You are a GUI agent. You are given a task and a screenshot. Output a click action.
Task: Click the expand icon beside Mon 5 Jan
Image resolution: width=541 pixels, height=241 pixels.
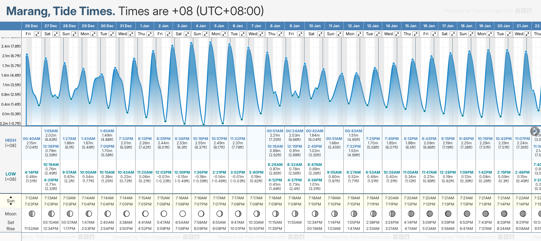224,34
